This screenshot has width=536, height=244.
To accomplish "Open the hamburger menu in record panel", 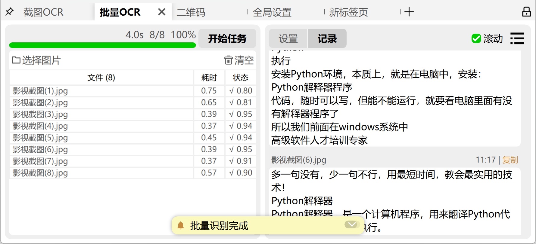I will click(517, 39).
